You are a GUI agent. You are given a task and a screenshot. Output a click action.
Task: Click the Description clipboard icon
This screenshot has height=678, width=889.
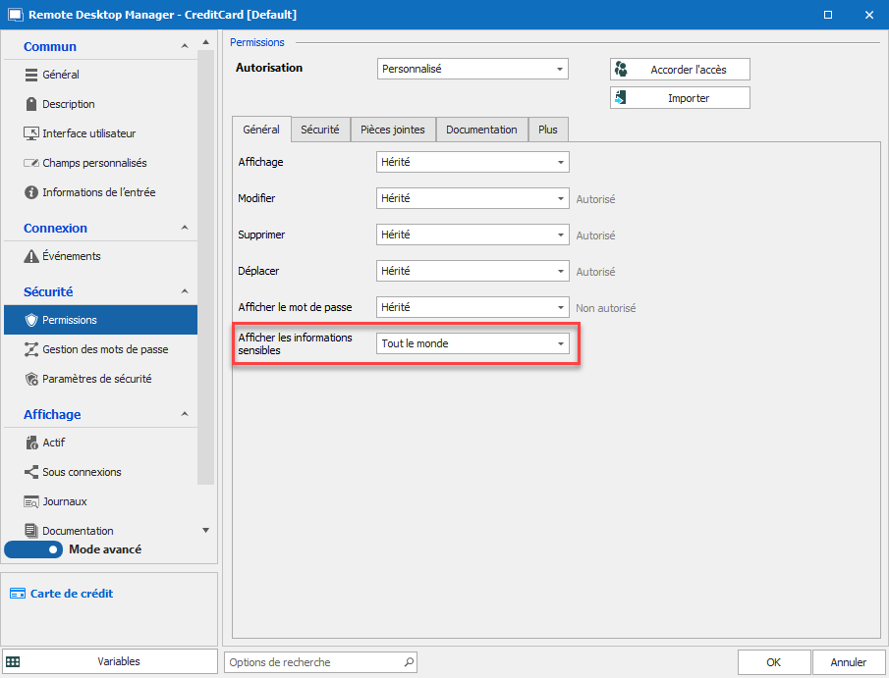[x=31, y=104]
